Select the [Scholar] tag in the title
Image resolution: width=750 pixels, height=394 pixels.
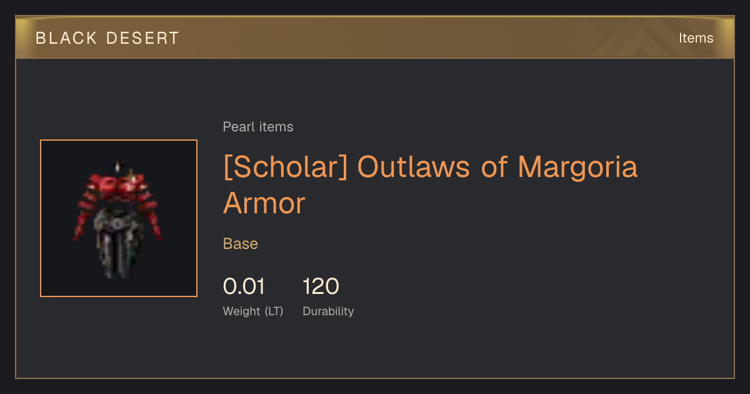click(x=286, y=168)
